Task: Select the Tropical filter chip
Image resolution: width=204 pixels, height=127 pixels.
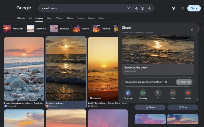Action: 103,28
